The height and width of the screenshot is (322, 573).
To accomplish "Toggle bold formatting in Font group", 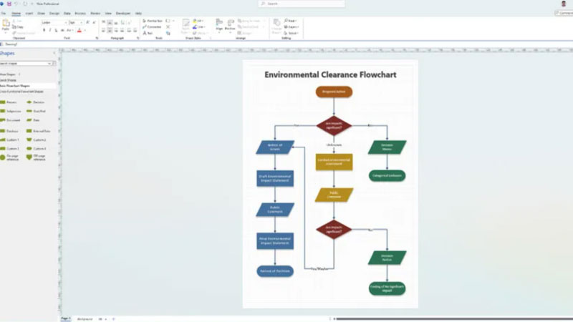I will tap(44, 30).
